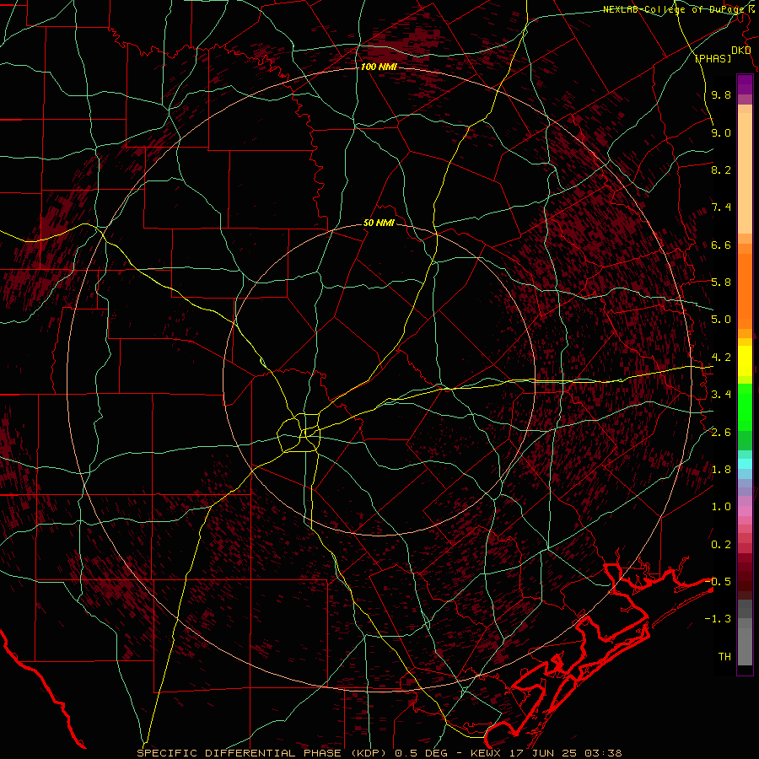Select the -0.5 scale value
The image size is (759, 759).
[718, 582]
